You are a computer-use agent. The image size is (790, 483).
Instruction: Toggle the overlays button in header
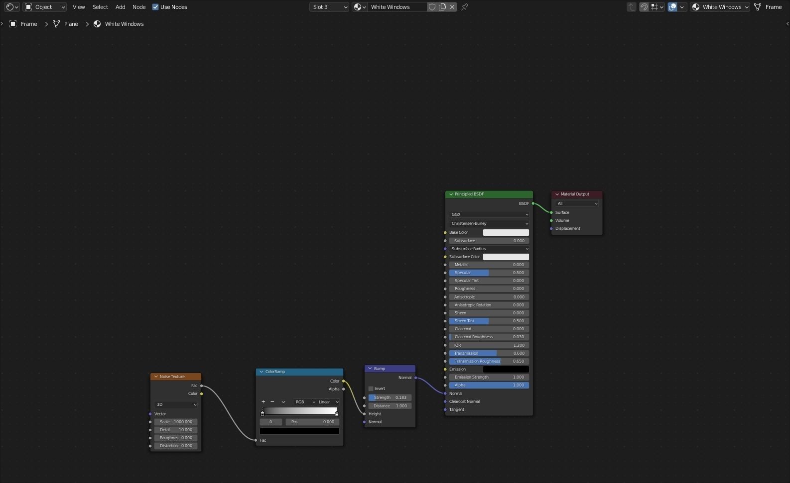(x=672, y=7)
